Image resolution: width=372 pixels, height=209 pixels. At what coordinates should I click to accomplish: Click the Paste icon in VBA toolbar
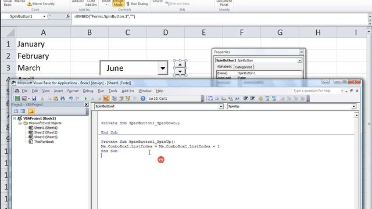[x=56, y=98]
